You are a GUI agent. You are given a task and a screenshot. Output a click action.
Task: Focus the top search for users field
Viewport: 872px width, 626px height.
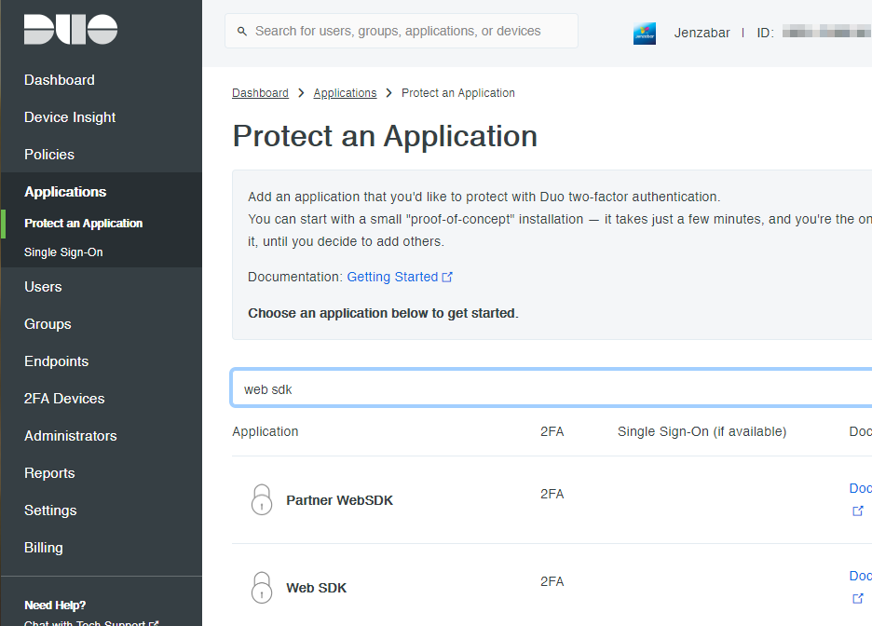(410, 32)
